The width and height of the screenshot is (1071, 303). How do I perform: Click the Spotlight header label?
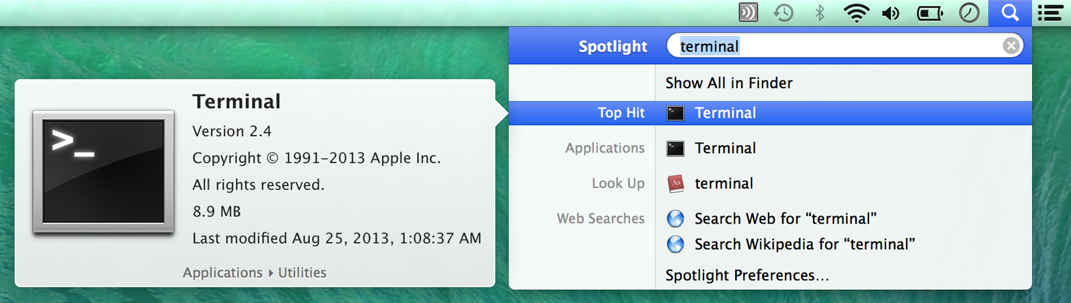(x=612, y=47)
